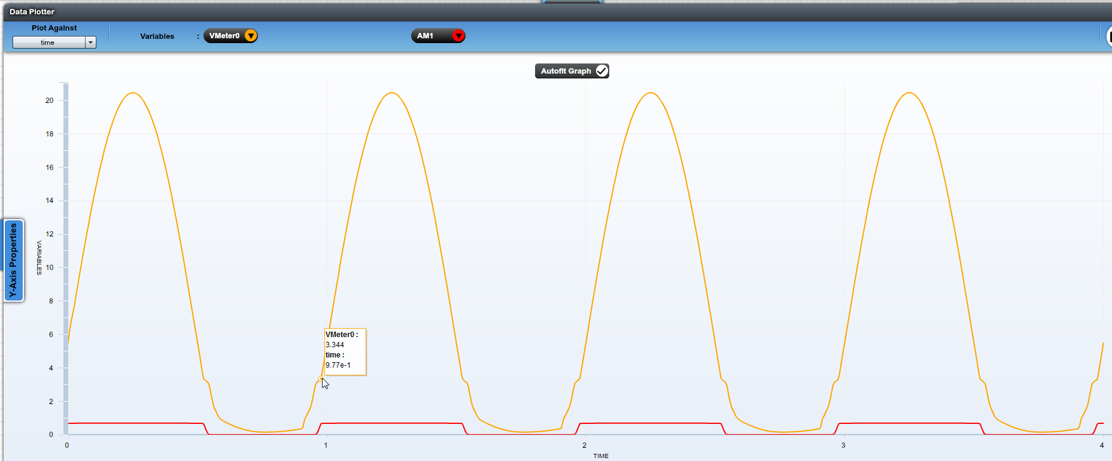Click the Data Plotter title text
This screenshot has height=461, width=1112.
pyautogui.click(x=32, y=11)
